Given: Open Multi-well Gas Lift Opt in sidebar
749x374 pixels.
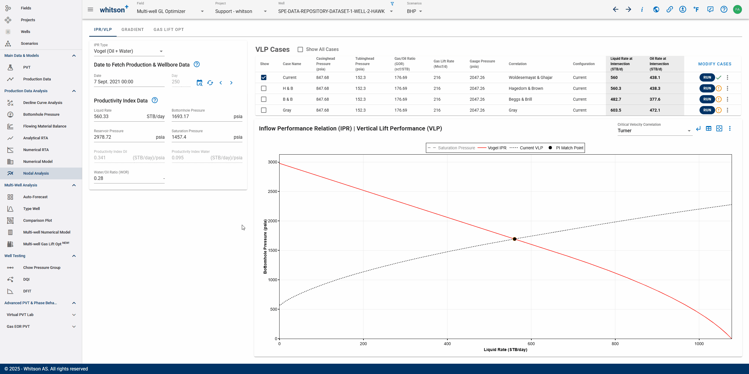Looking at the screenshot, I should pos(41,244).
